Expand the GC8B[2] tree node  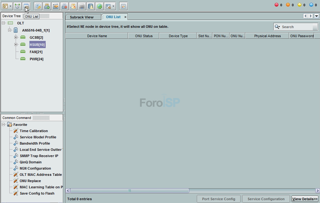pos(16,37)
